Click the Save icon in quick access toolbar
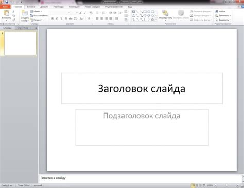 (7, 2)
